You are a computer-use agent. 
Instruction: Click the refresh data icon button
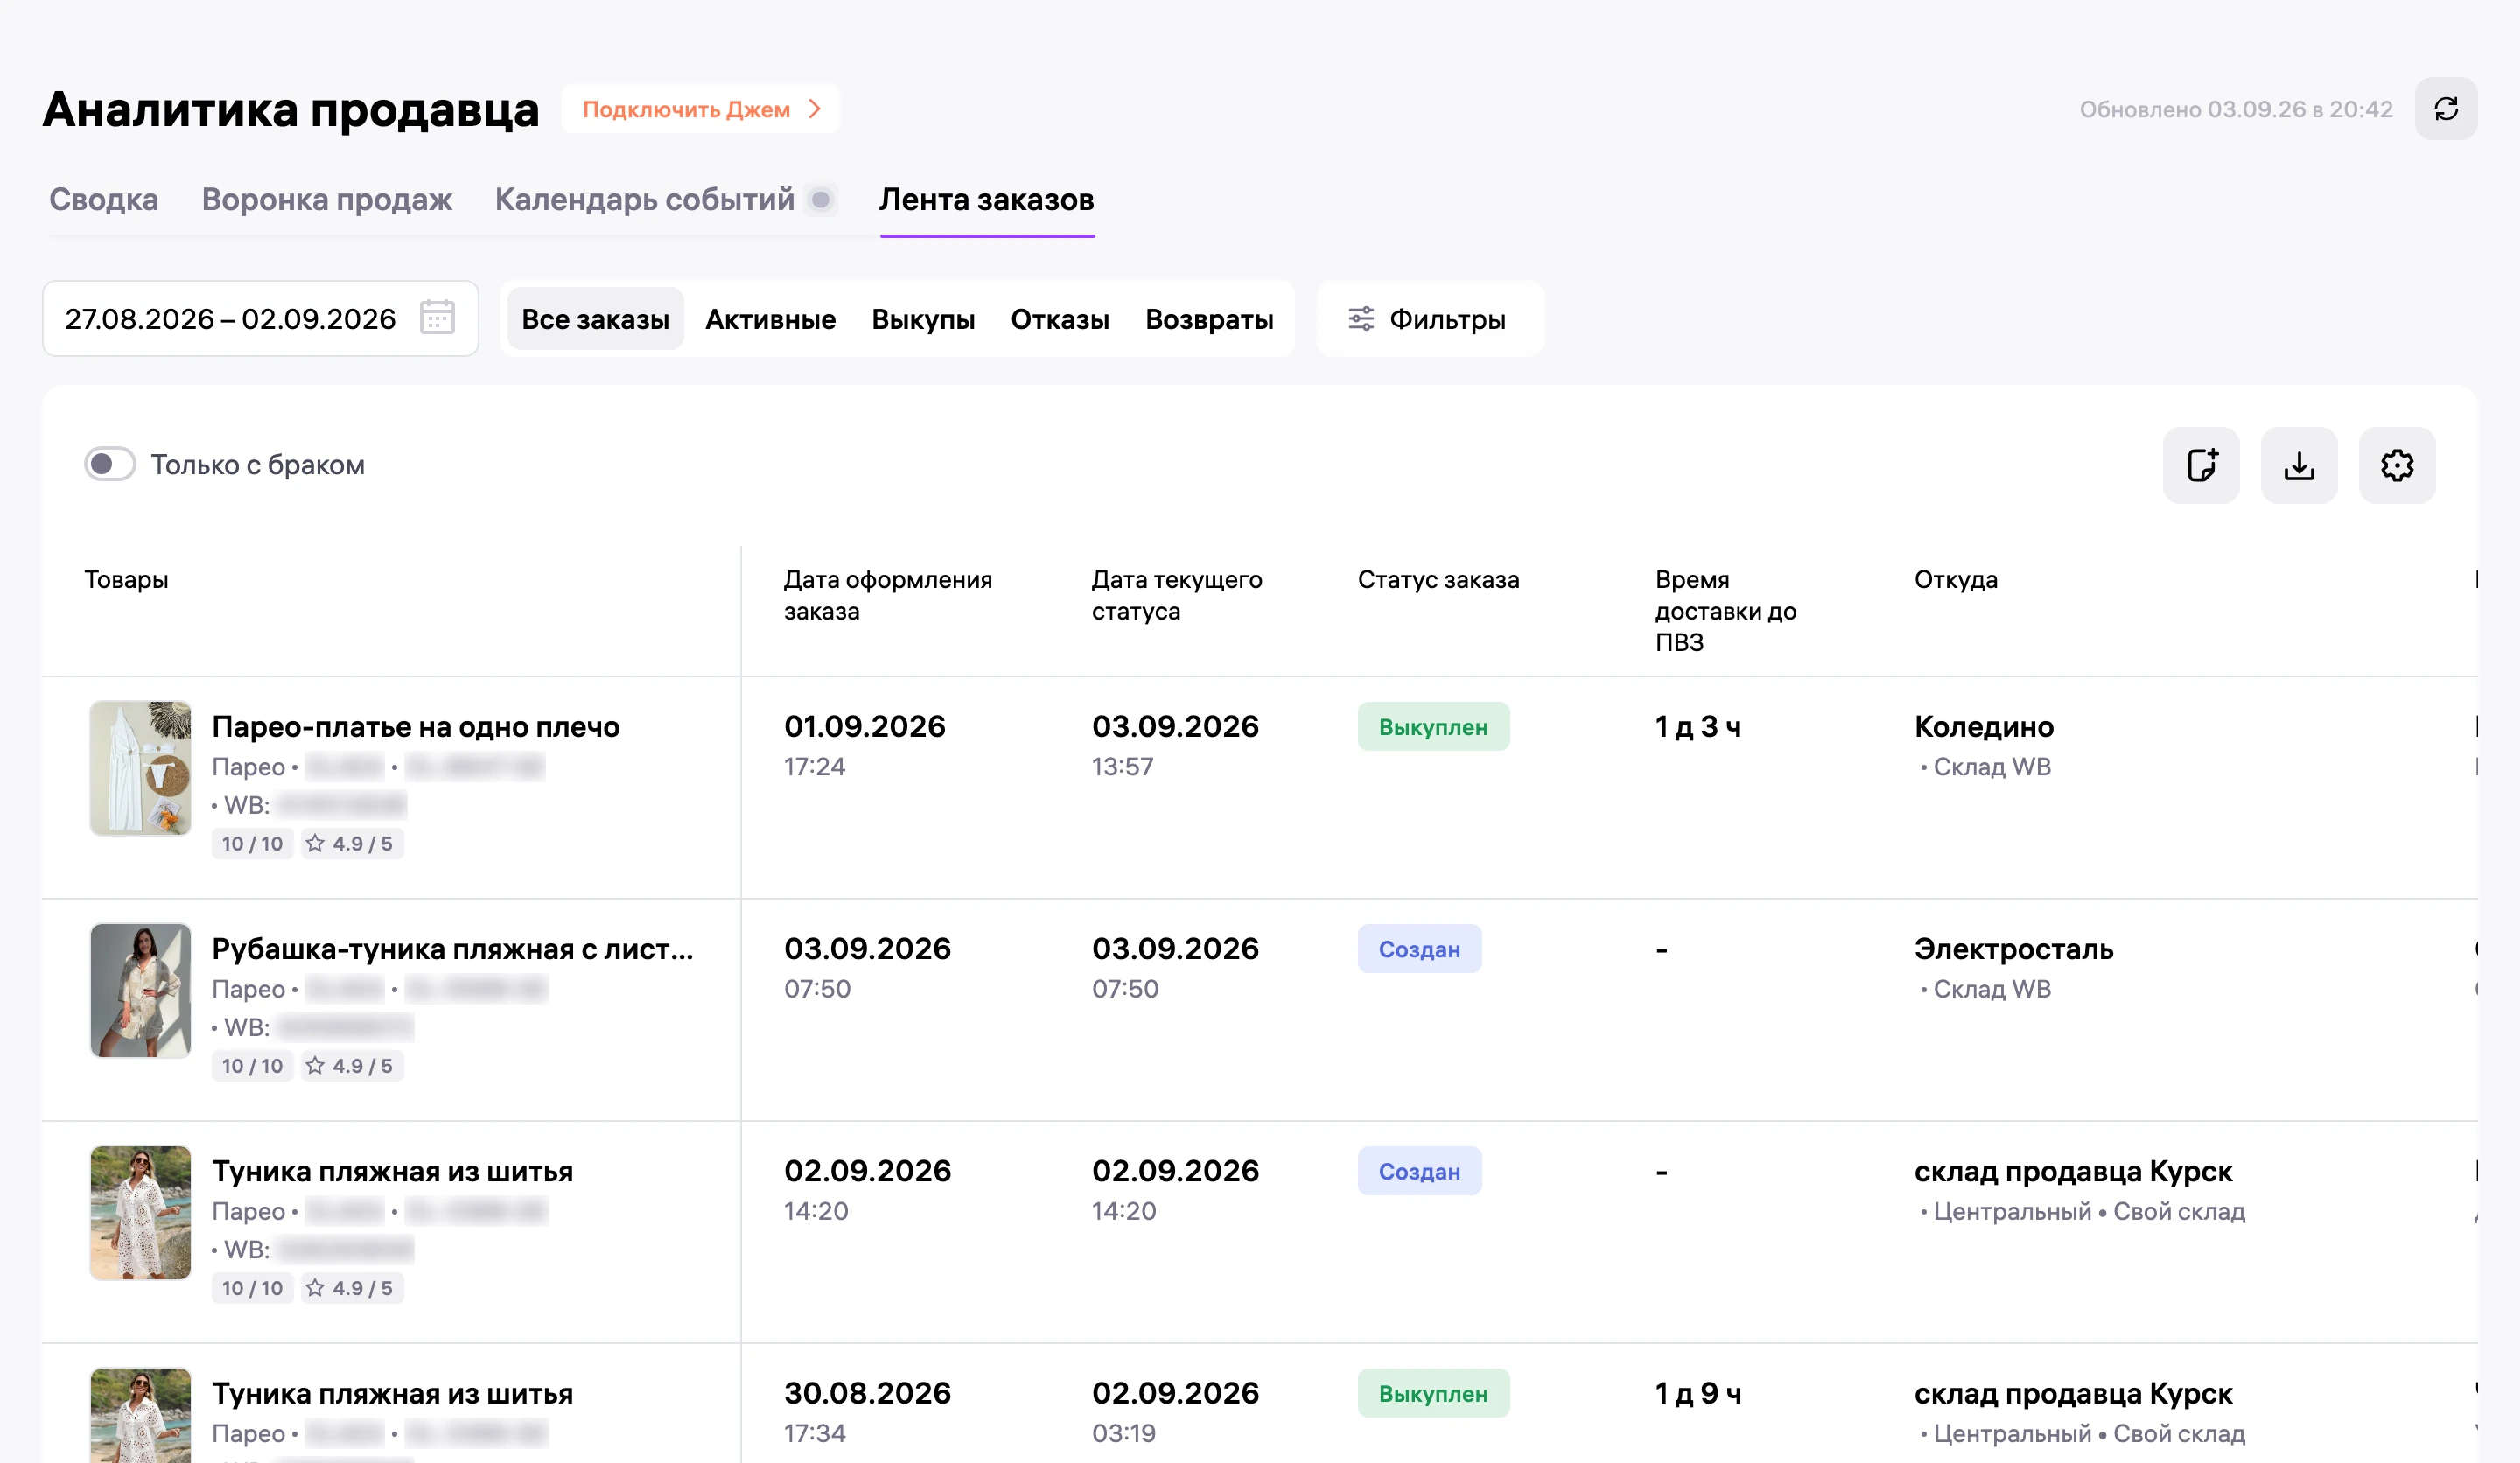2445,109
